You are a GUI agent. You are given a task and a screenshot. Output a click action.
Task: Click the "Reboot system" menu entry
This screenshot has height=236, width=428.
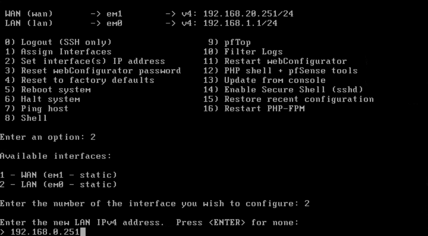tap(56, 90)
